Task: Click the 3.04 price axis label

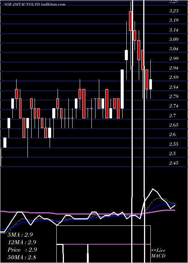Action: (174, 49)
